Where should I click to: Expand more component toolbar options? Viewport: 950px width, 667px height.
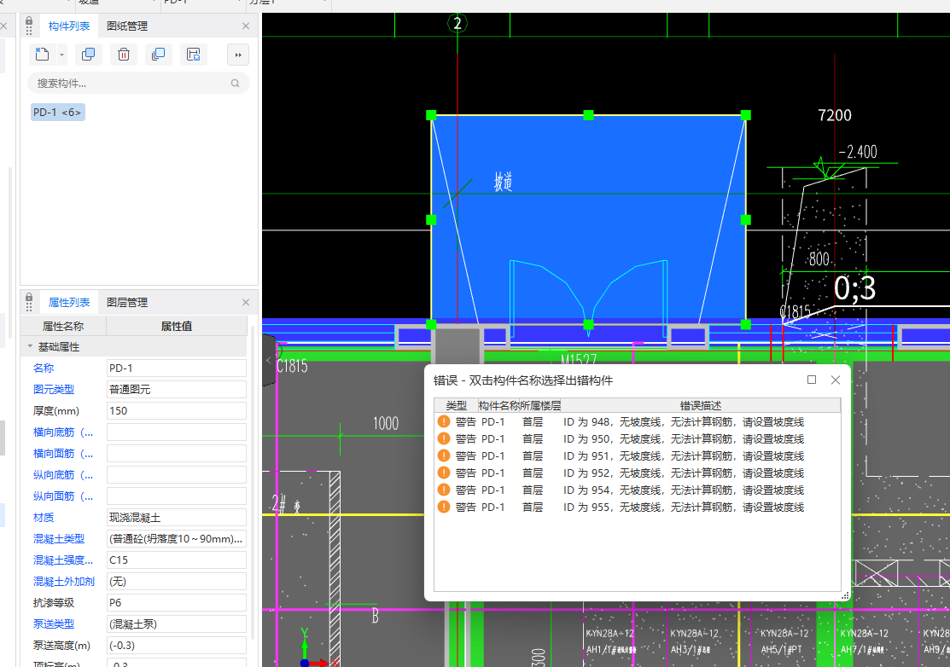coord(238,55)
